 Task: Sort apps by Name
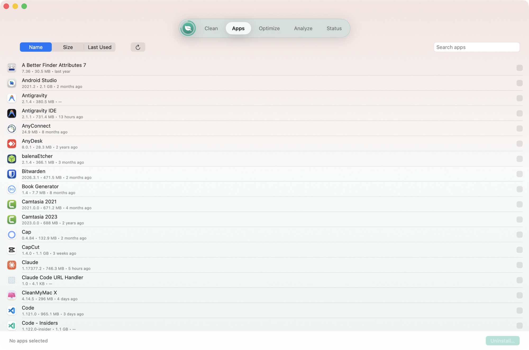coord(36,47)
